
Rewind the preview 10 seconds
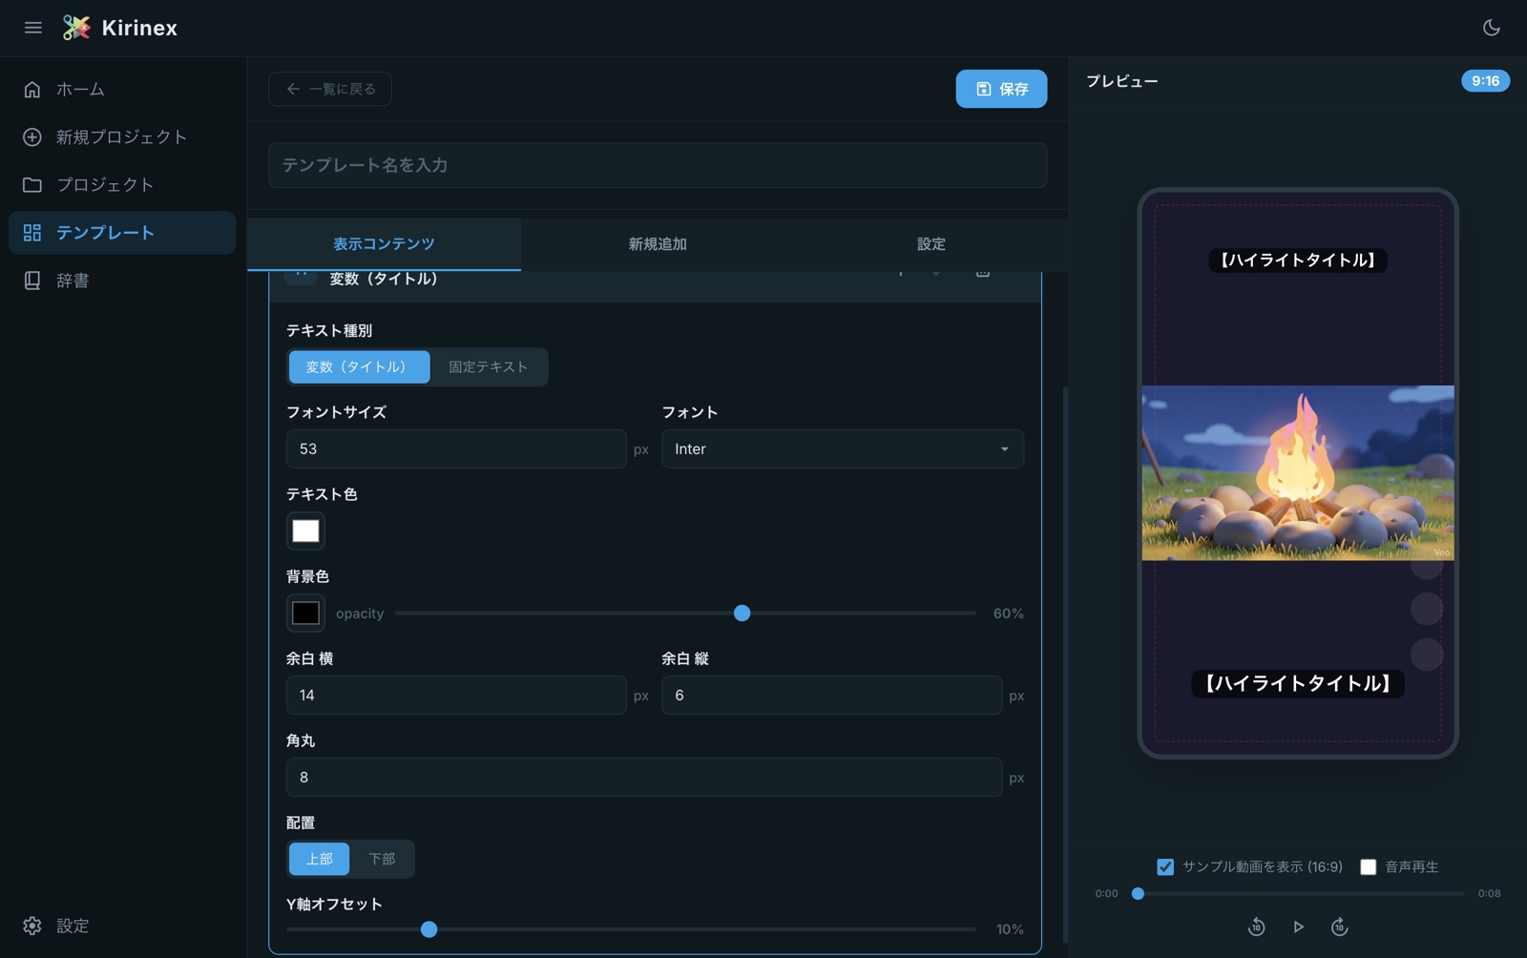[1256, 927]
